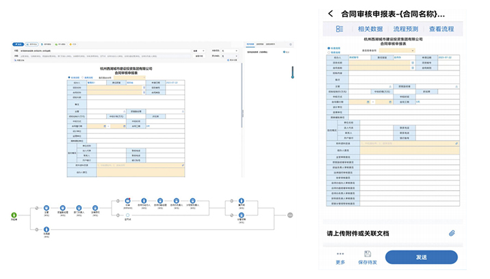
Task: Select the checked 标准流程 radio in mobile form
Action: point(328,48)
